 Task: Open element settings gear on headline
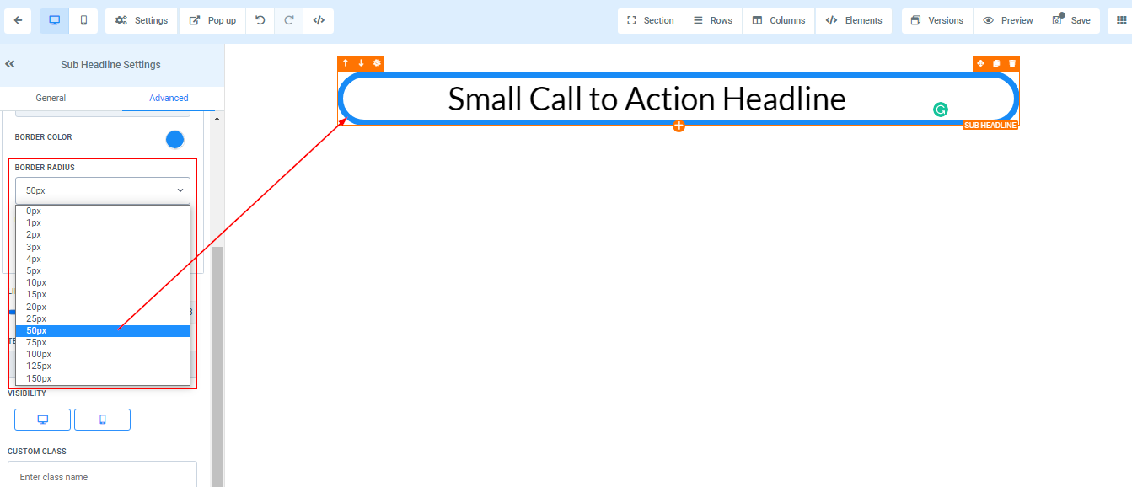point(377,63)
